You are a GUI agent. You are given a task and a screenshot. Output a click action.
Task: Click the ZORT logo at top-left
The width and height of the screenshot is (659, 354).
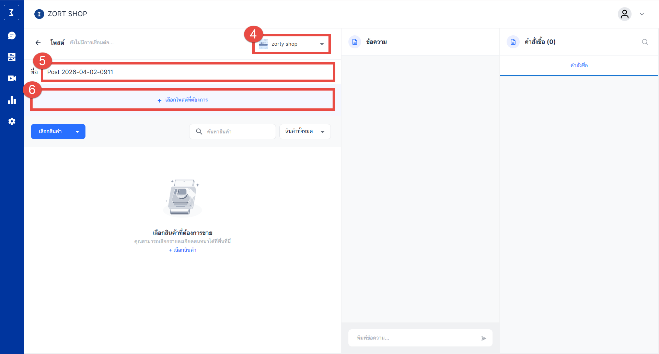[11, 13]
